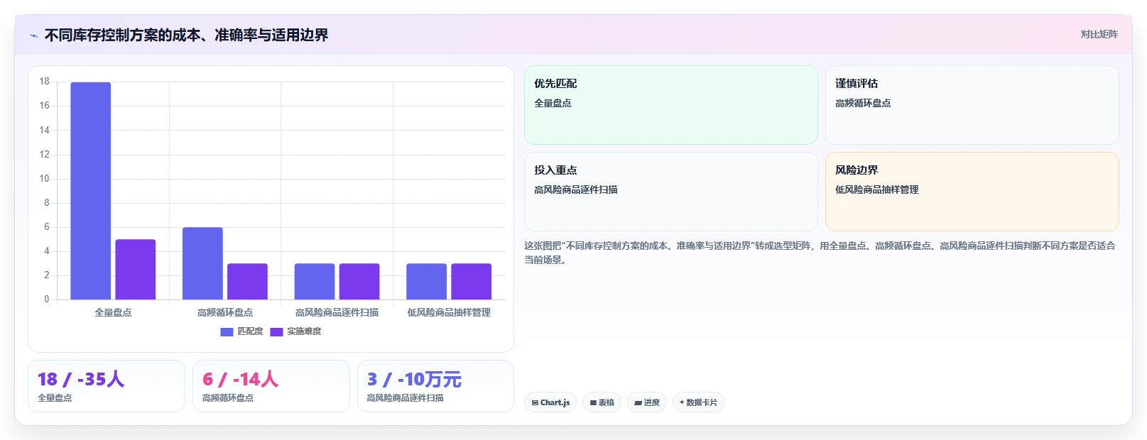
Task: Click 高风险商品逐件扫描 text in 投入重点 card
Action: (x=576, y=189)
